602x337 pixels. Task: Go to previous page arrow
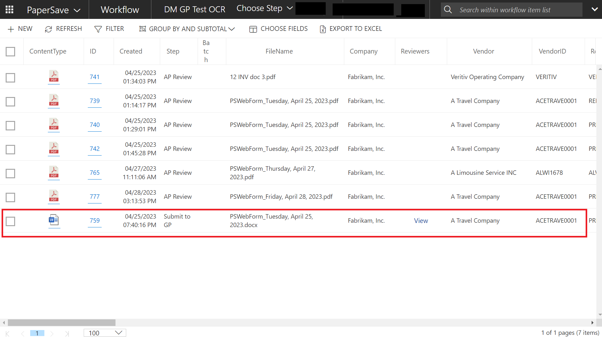(22, 333)
